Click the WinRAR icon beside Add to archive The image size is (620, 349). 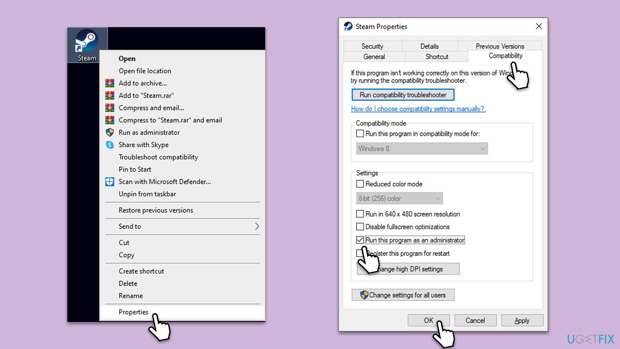click(110, 83)
